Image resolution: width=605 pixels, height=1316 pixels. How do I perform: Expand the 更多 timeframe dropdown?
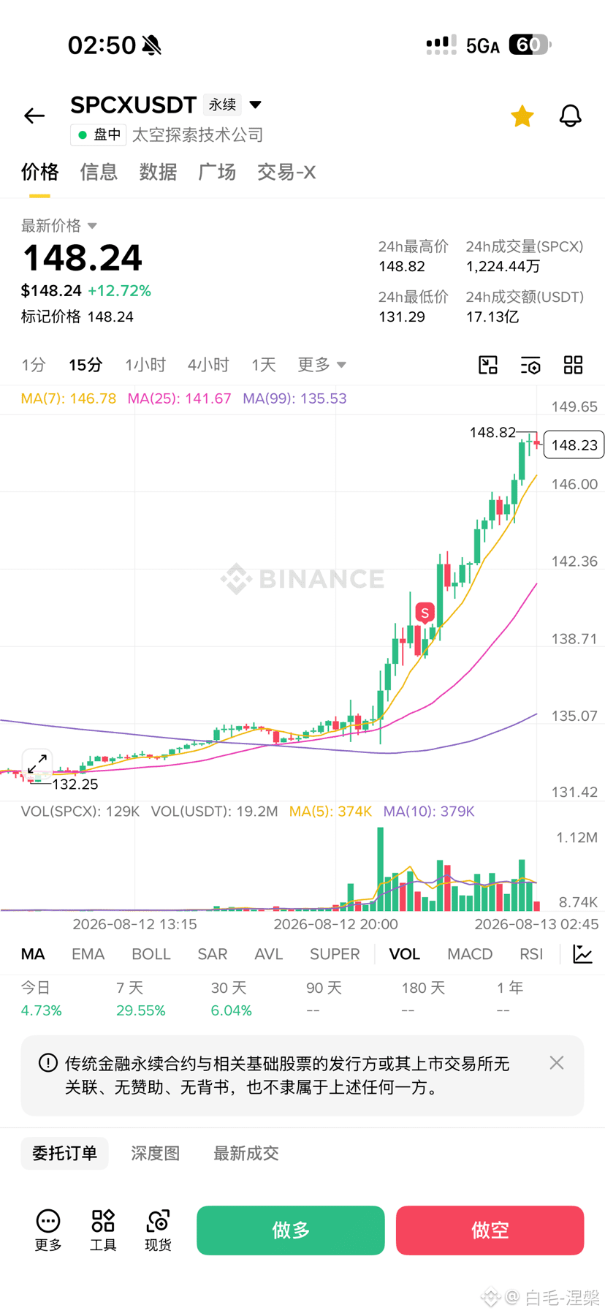pyautogui.click(x=321, y=365)
